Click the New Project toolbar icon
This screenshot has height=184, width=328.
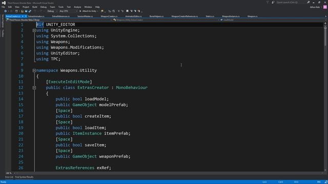click(x=16, y=11)
